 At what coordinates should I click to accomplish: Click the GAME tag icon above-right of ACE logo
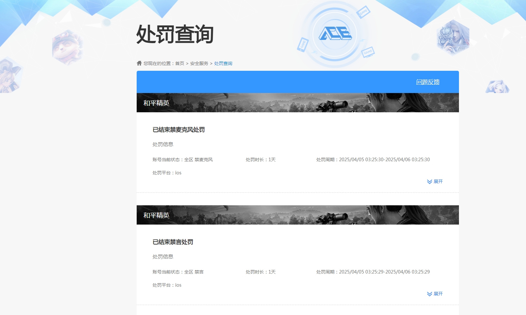(x=363, y=12)
